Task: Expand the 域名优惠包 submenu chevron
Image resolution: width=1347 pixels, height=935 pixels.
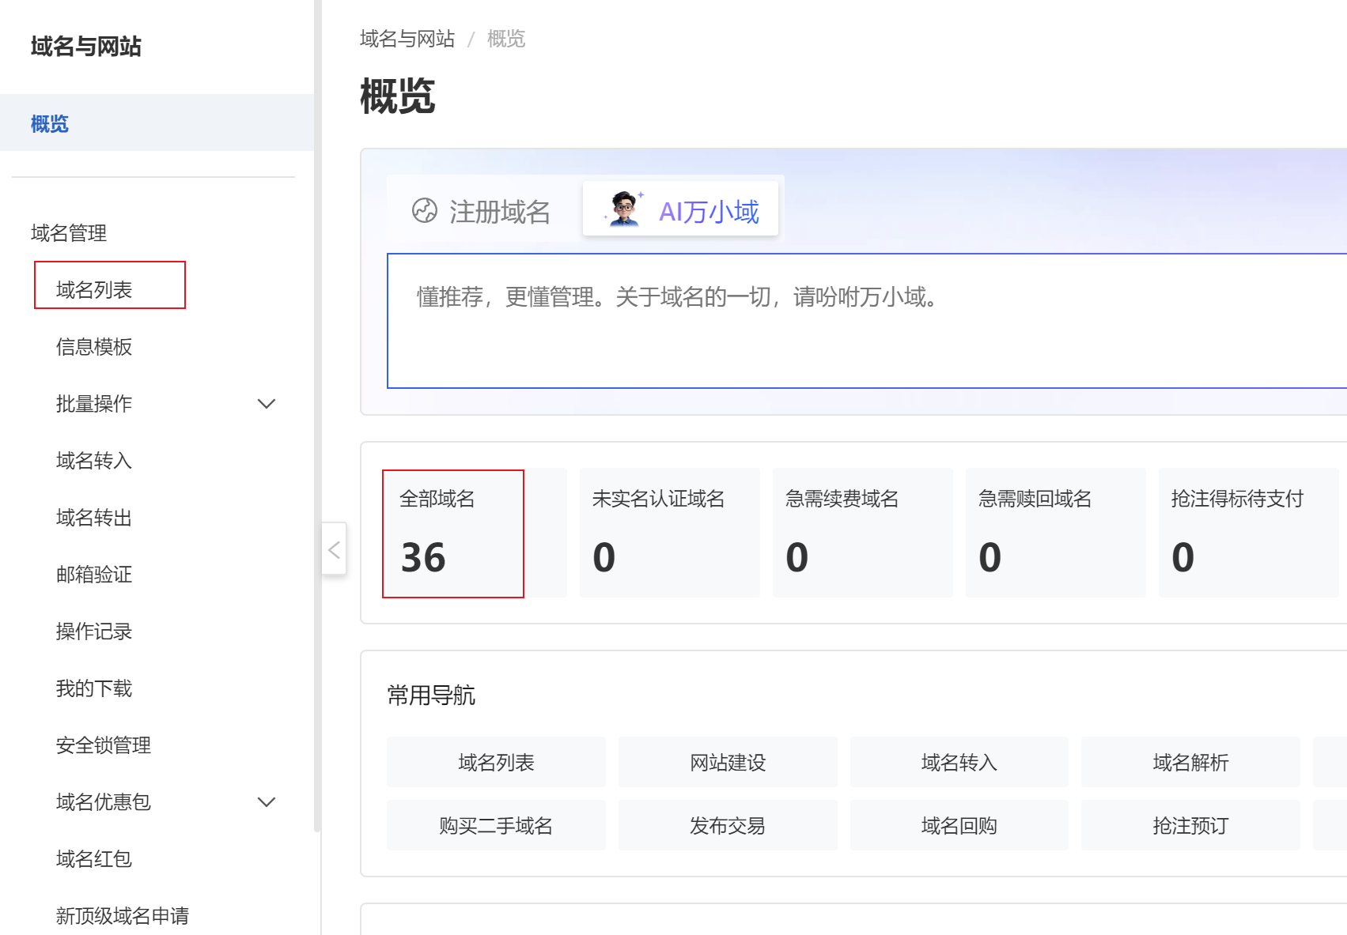Action: 267,802
